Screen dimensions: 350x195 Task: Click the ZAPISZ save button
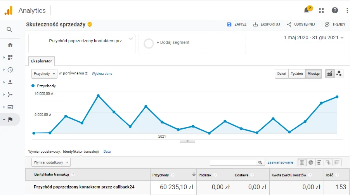tap(237, 24)
